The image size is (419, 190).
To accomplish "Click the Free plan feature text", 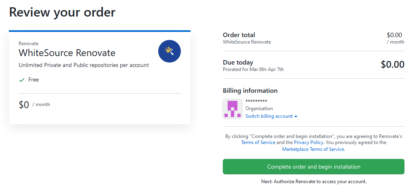I will click(34, 79).
